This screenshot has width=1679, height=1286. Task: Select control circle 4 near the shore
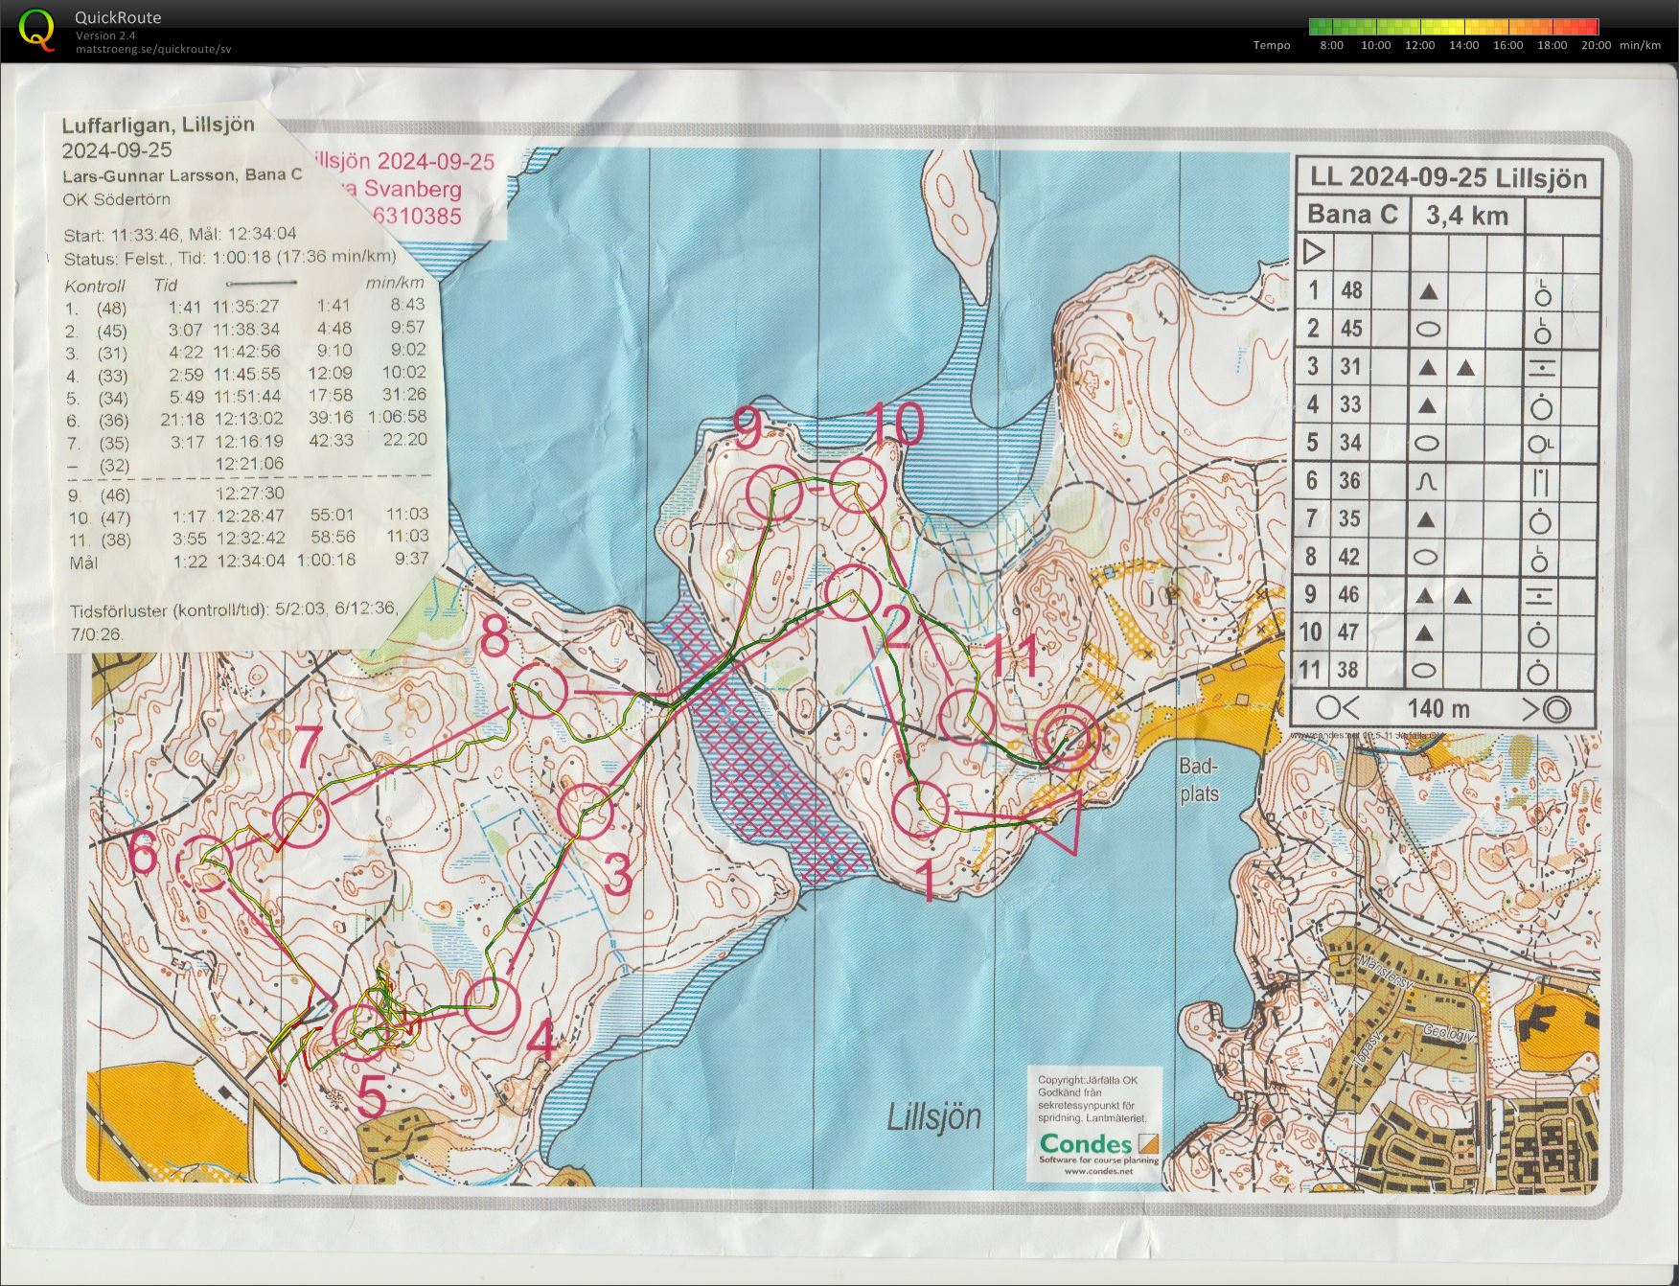pos(493,1004)
